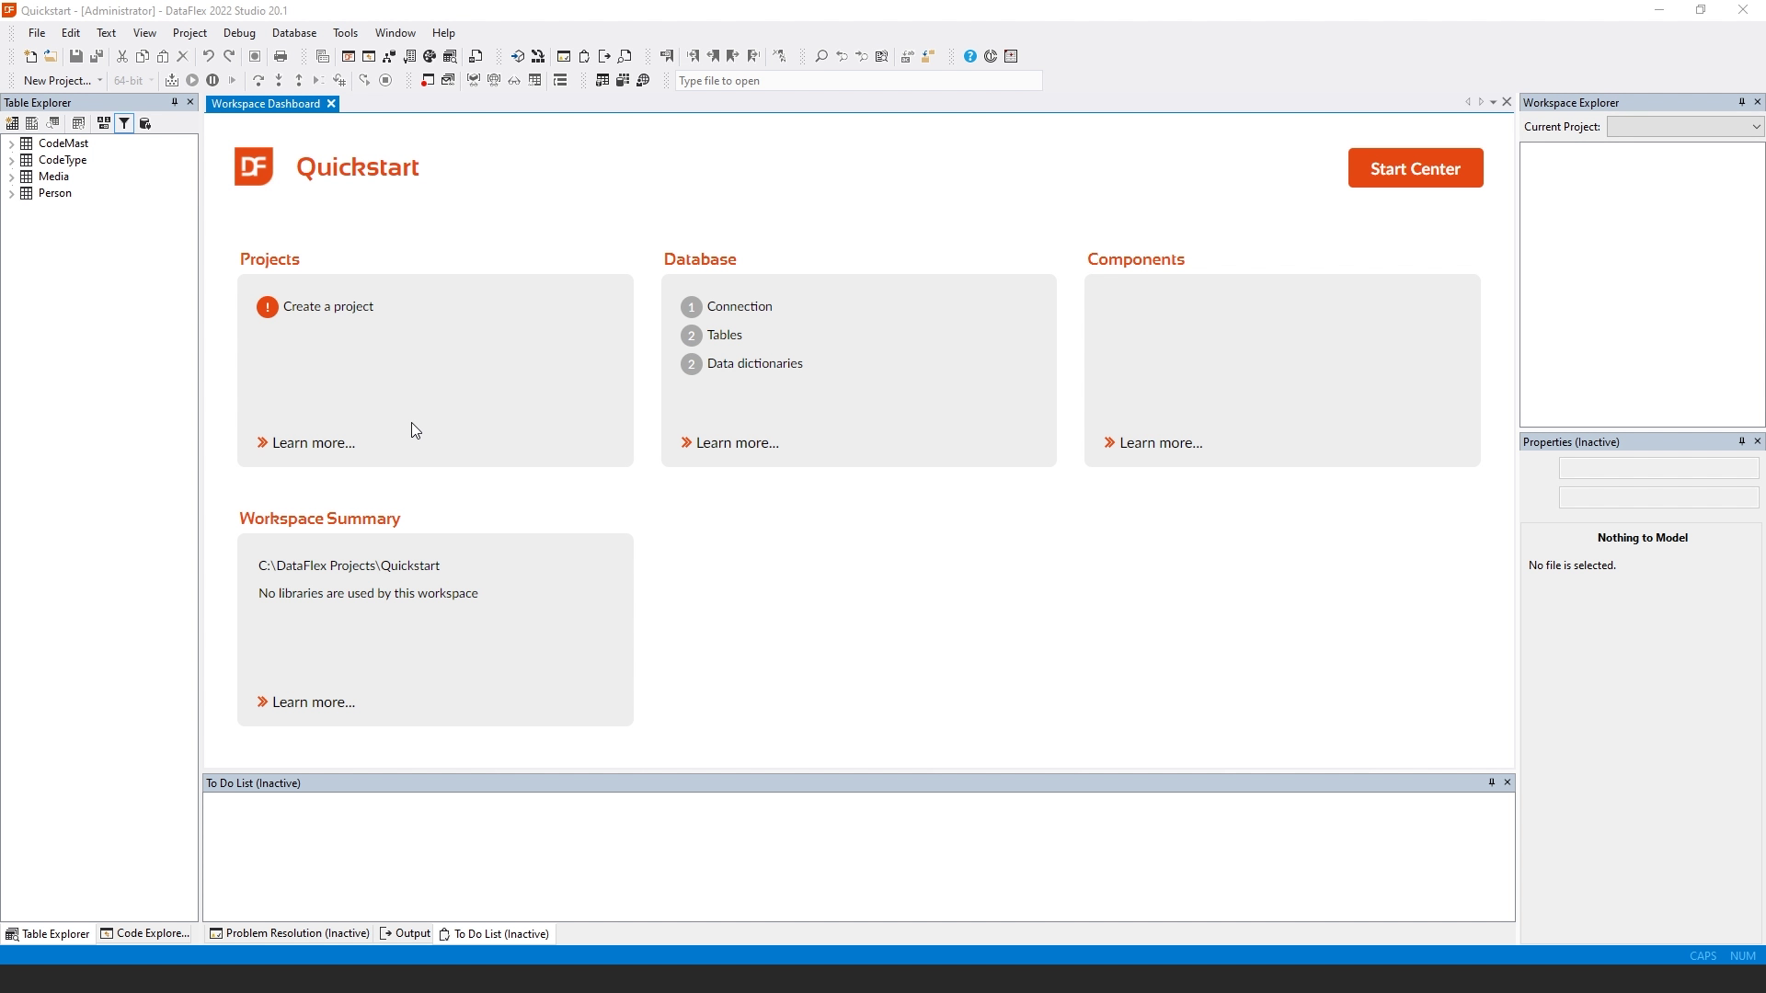1766x993 pixels.
Task: Open the Tools menu
Action: click(345, 32)
